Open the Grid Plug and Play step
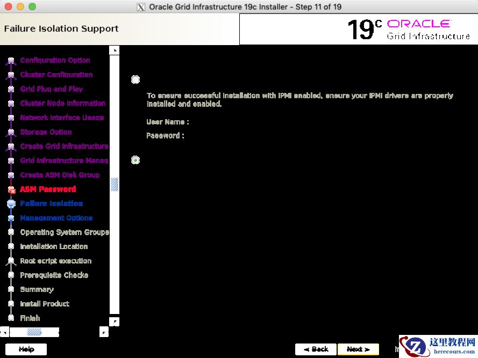The image size is (478, 358). pos(52,89)
